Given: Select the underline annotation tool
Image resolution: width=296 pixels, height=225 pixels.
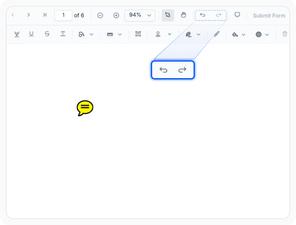Looking at the screenshot, I should click(31, 34).
